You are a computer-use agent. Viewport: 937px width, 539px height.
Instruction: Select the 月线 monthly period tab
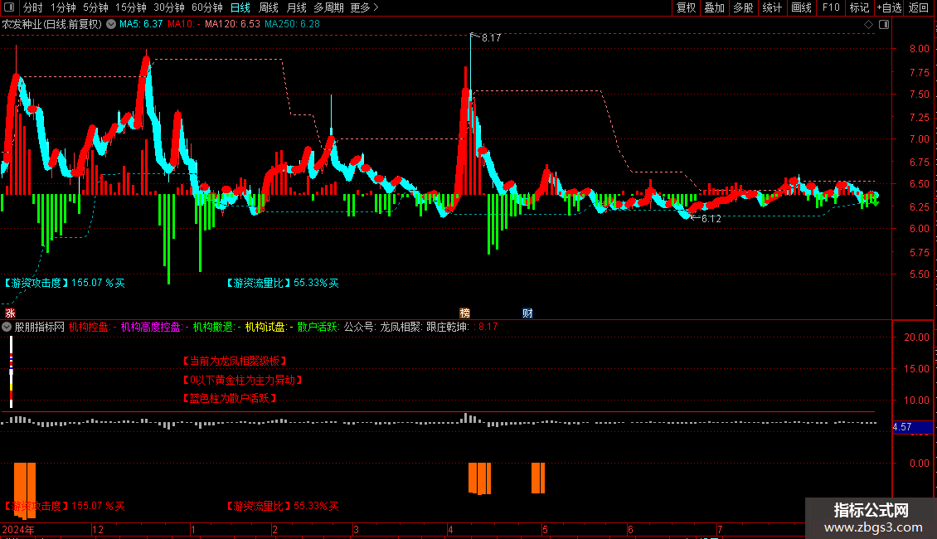tap(296, 7)
